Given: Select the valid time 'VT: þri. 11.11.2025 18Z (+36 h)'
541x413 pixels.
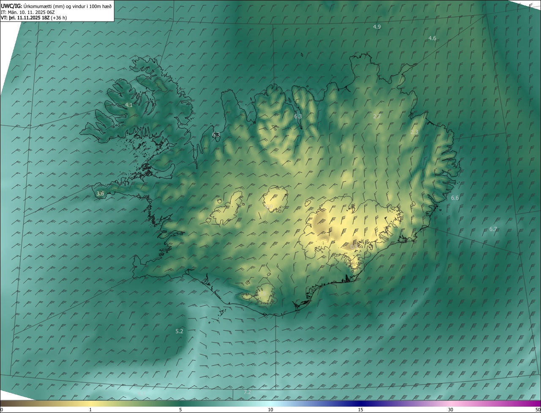Looking at the screenshot, I should tap(34, 18).
